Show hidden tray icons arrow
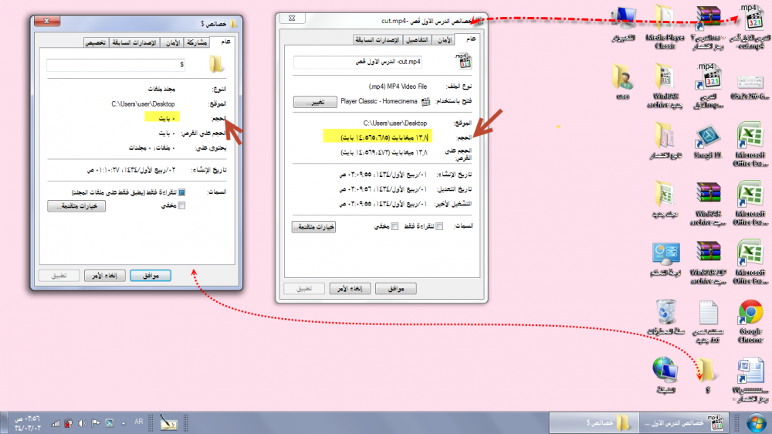Image resolution: width=772 pixels, height=434 pixels. (x=122, y=422)
